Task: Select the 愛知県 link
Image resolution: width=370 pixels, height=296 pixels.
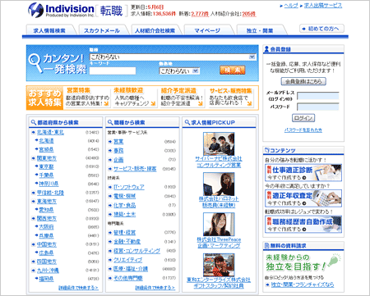Action: (46, 210)
